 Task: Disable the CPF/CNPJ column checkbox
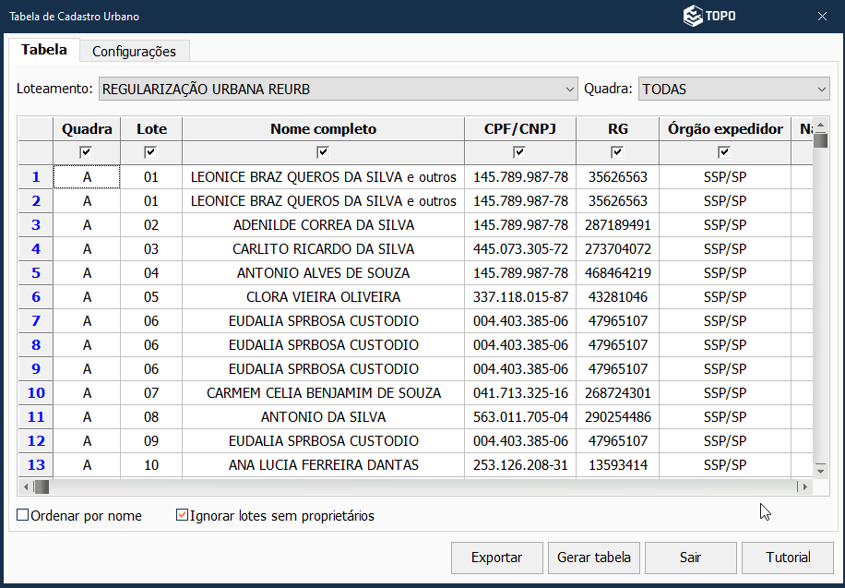[519, 152]
